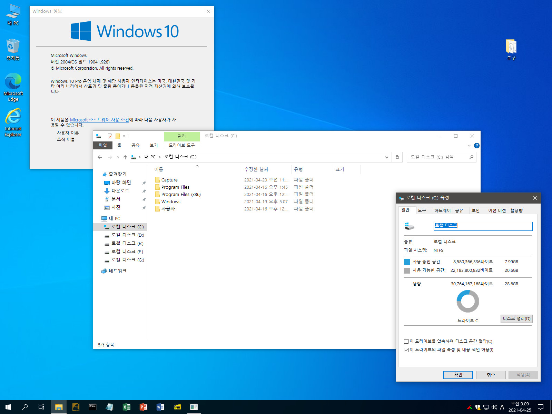This screenshot has height=414, width=552.
Task: Select 로컬 디스크 (F:) in navigation pane
Action: point(124,252)
